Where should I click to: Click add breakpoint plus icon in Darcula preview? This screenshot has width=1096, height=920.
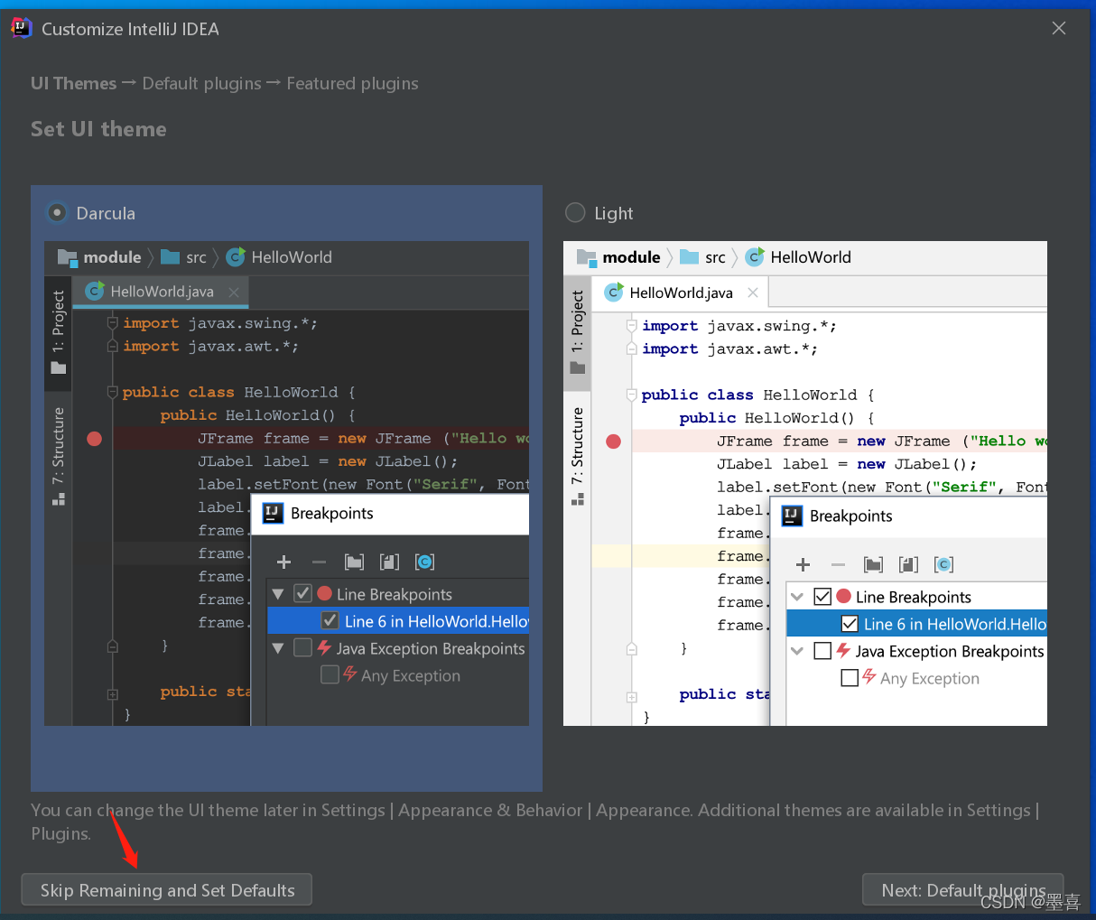(x=283, y=562)
